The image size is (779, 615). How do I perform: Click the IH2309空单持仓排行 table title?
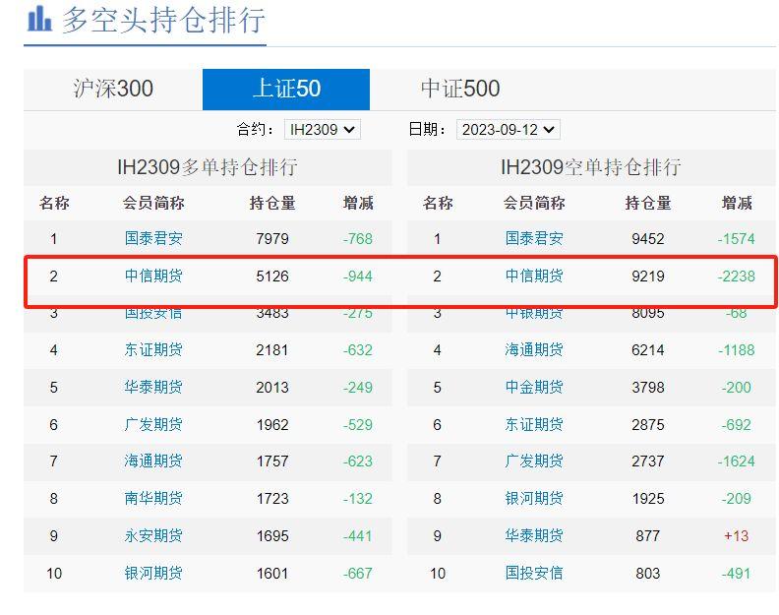tap(591, 167)
